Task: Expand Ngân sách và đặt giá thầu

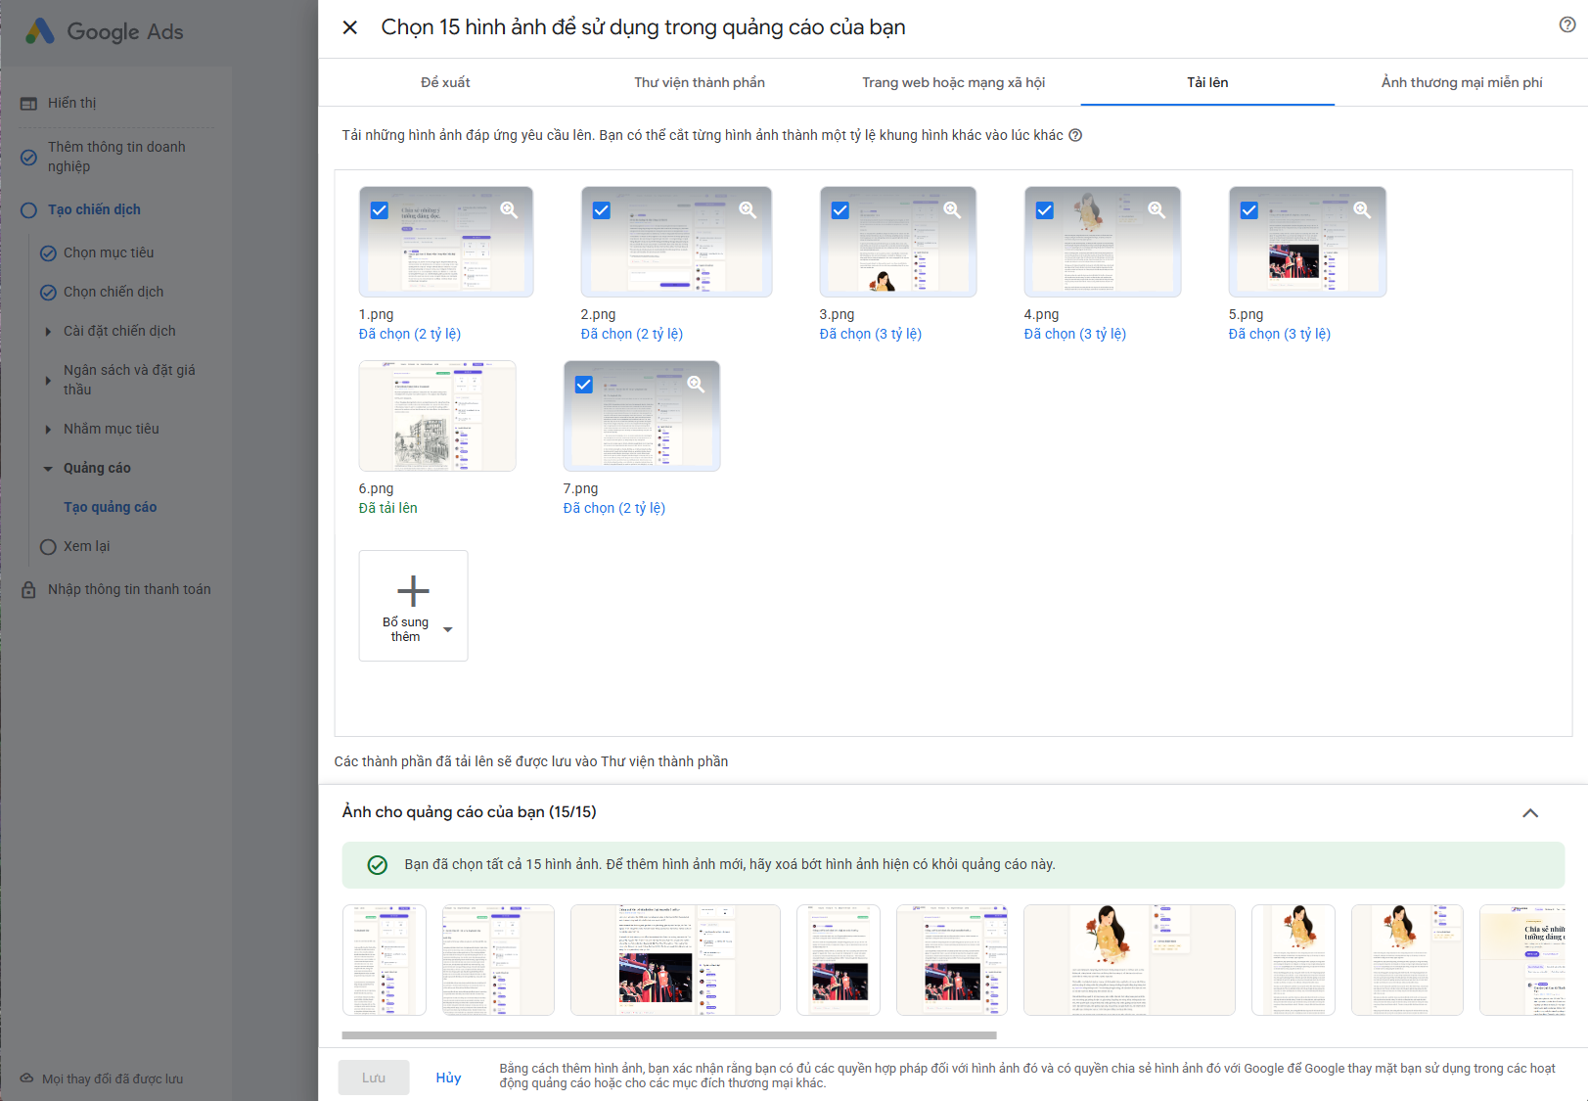Action: tap(48, 381)
